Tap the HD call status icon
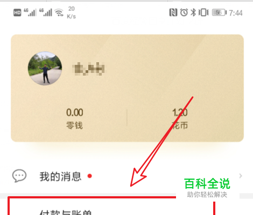Screen dimensions: 253x215 17,13
